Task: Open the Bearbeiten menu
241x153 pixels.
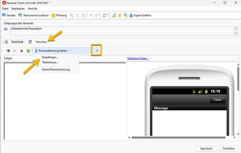Action: tap(18, 9)
